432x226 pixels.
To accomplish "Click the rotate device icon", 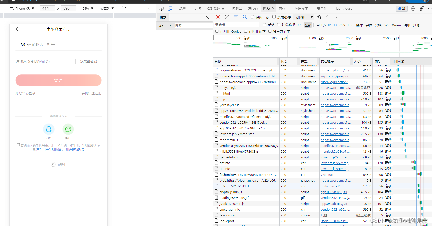I will (x=124, y=8).
